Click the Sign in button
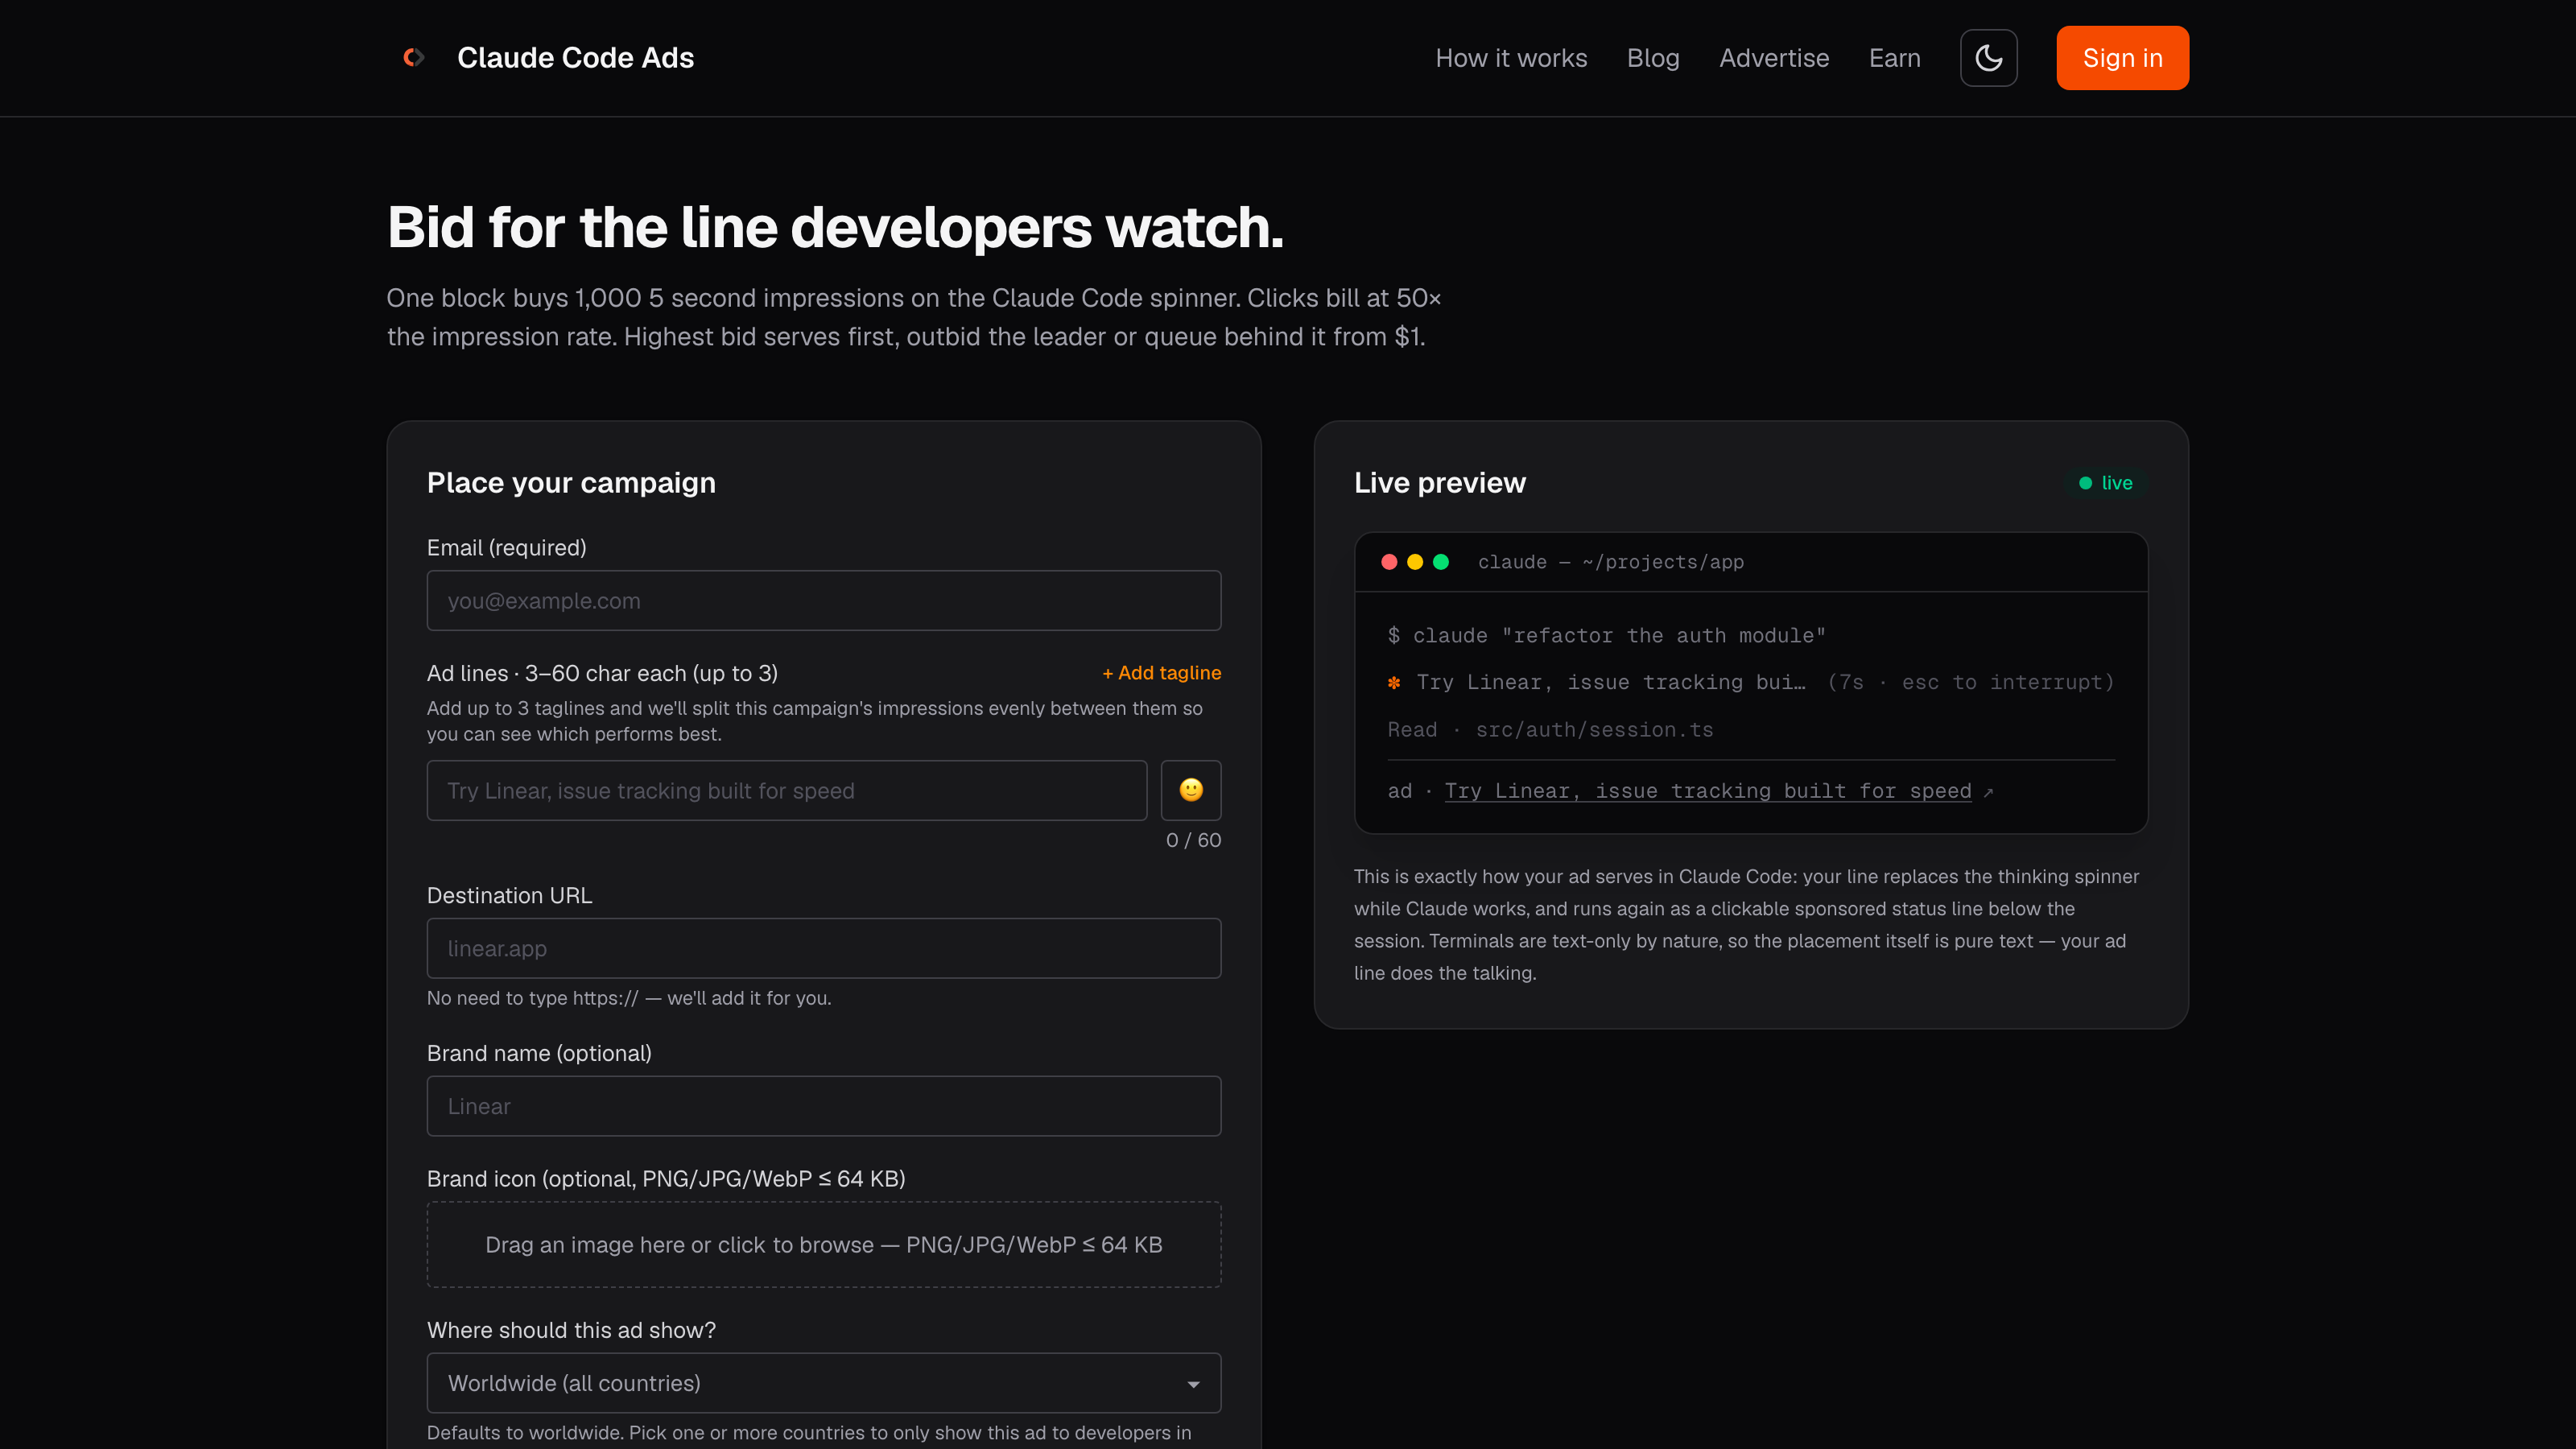 (x=2122, y=58)
